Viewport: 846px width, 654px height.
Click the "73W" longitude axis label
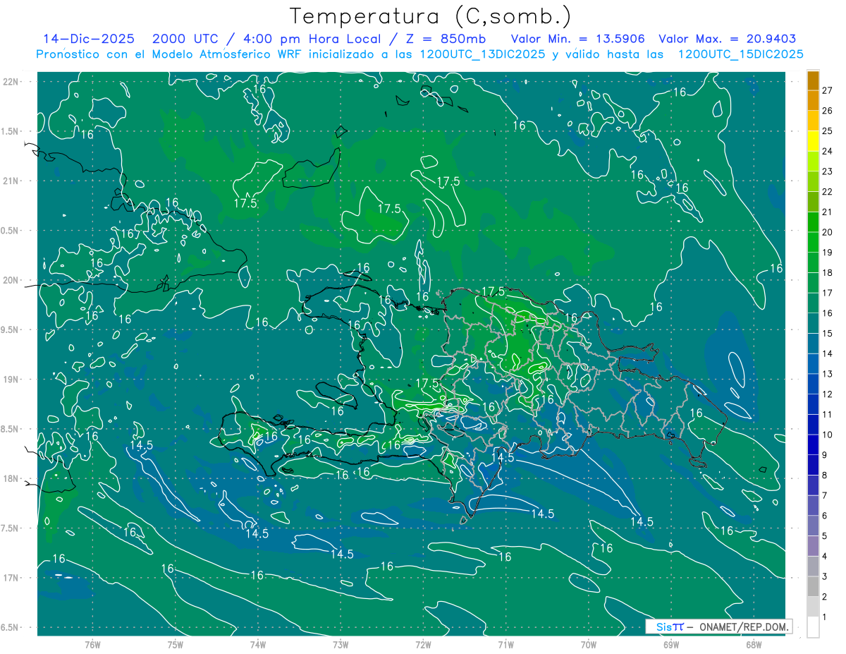[x=341, y=645]
